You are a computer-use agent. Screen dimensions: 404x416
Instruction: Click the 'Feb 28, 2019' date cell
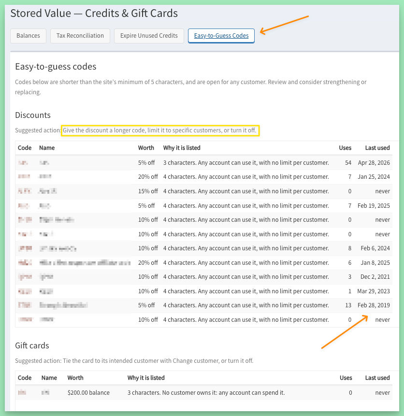374,305
